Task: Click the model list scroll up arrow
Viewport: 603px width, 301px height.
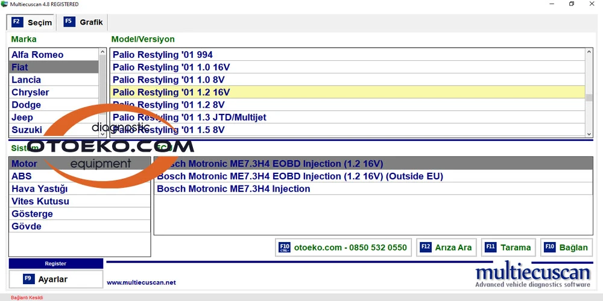Action: tap(589, 52)
